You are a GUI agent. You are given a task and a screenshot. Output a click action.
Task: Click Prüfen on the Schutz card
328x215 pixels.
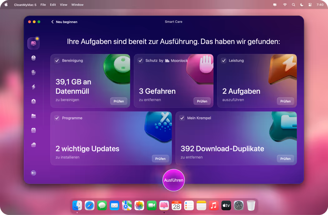pos(202,101)
